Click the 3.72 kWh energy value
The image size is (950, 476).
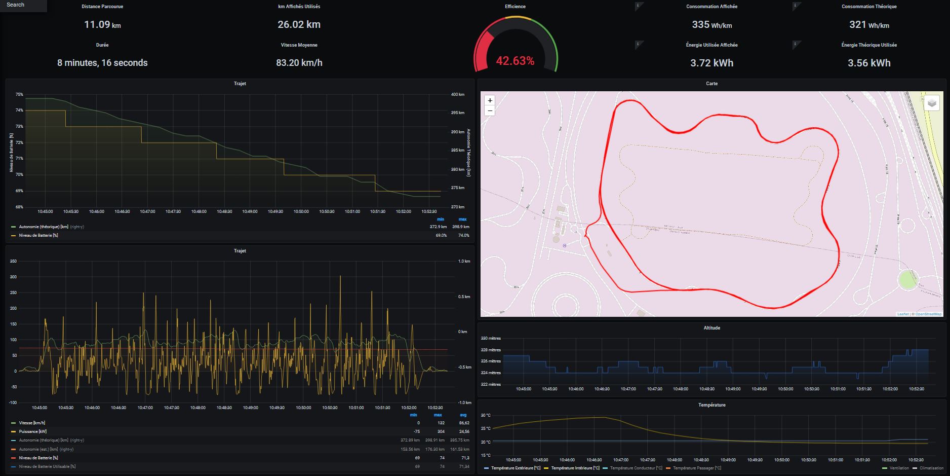coord(711,63)
